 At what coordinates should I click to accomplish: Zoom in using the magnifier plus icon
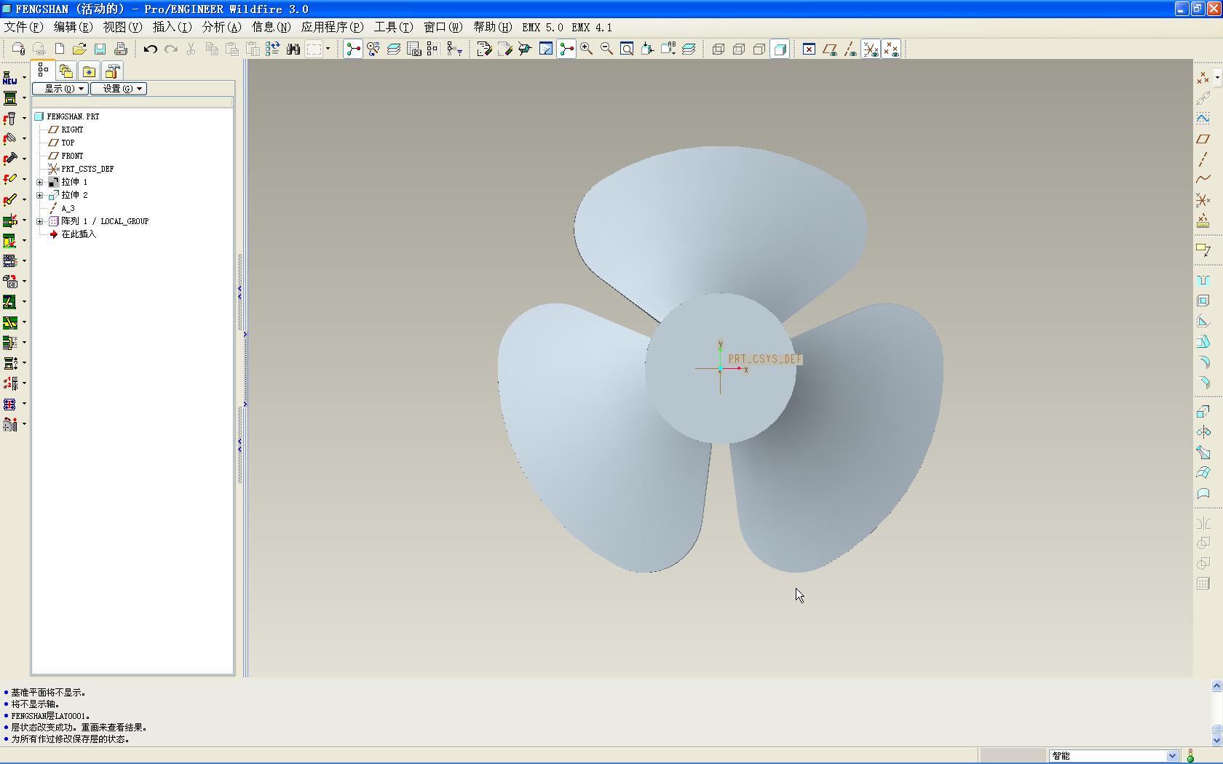click(x=586, y=49)
